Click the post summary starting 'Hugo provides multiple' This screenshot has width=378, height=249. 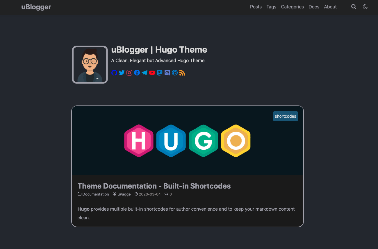pyautogui.click(x=186, y=213)
